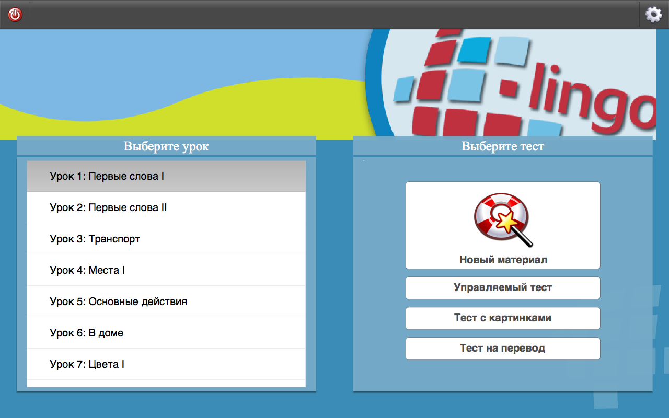Image resolution: width=669 pixels, height=418 pixels.
Task: Choose lesson Урок 3: Транспорт
Action: click(166, 239)
